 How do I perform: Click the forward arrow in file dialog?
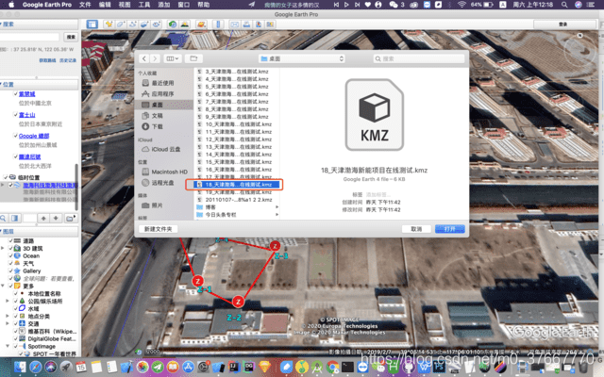[x=155, y=58]
